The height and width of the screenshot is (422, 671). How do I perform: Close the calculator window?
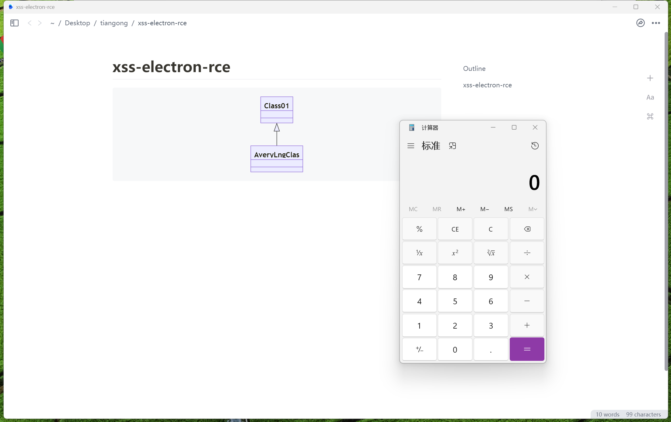tap(535, 127)
